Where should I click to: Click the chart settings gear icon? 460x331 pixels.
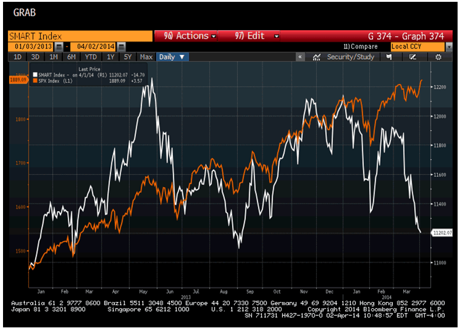click(438, 57)
